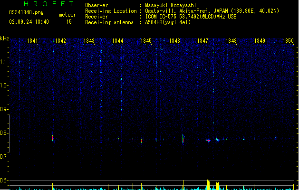299x190 pixels.
Task: Click the 0.8 kHz frequency label
Action: pyautogui.click(x=4, y=133)
